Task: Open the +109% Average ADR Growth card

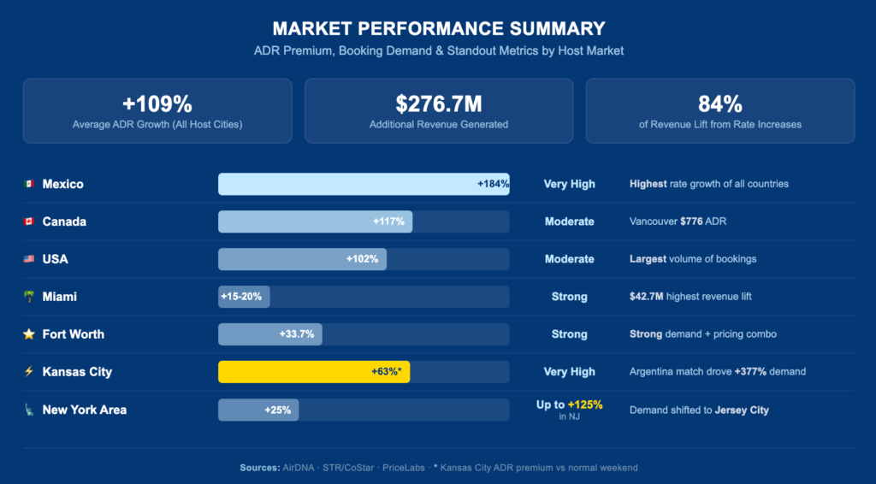Action: (157, 111)
